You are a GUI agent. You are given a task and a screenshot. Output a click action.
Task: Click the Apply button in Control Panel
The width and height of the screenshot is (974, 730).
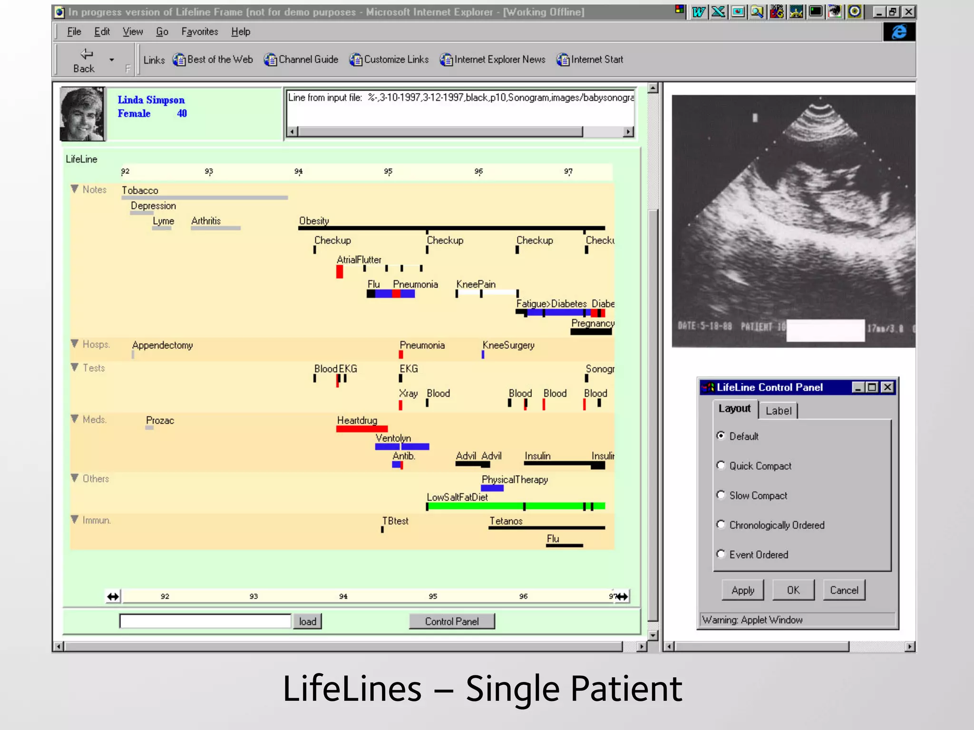pyautogui.click(x=743, y=590)
